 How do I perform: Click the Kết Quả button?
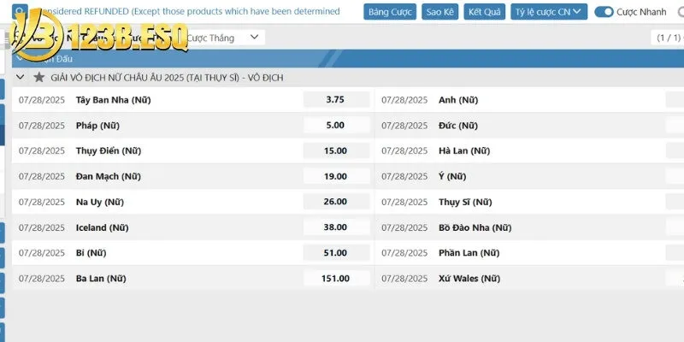[484, 12]
